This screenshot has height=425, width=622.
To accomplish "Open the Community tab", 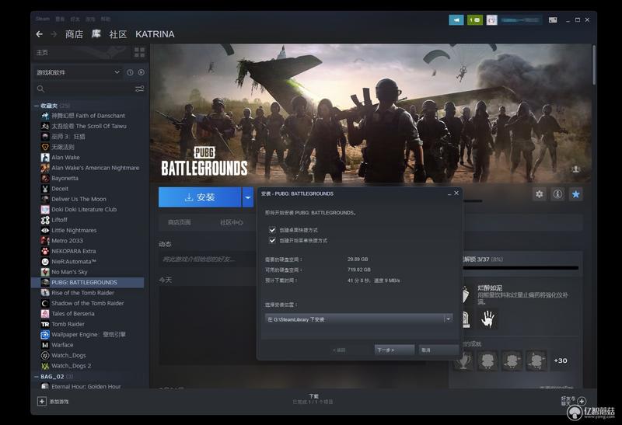I will pos(118,34).
